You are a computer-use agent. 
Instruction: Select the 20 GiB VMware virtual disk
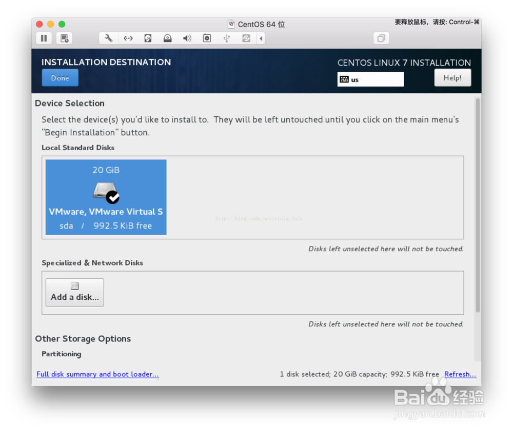(x=106, y=197)
